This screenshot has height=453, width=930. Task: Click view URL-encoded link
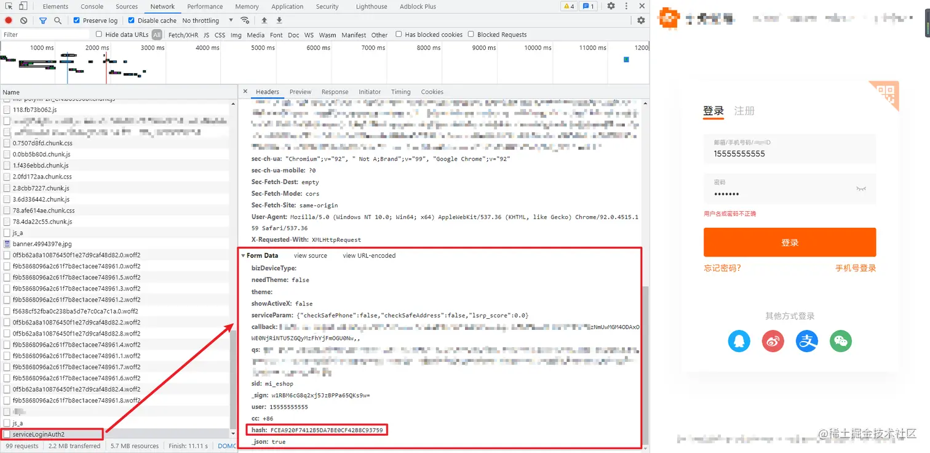coord(369,255)
